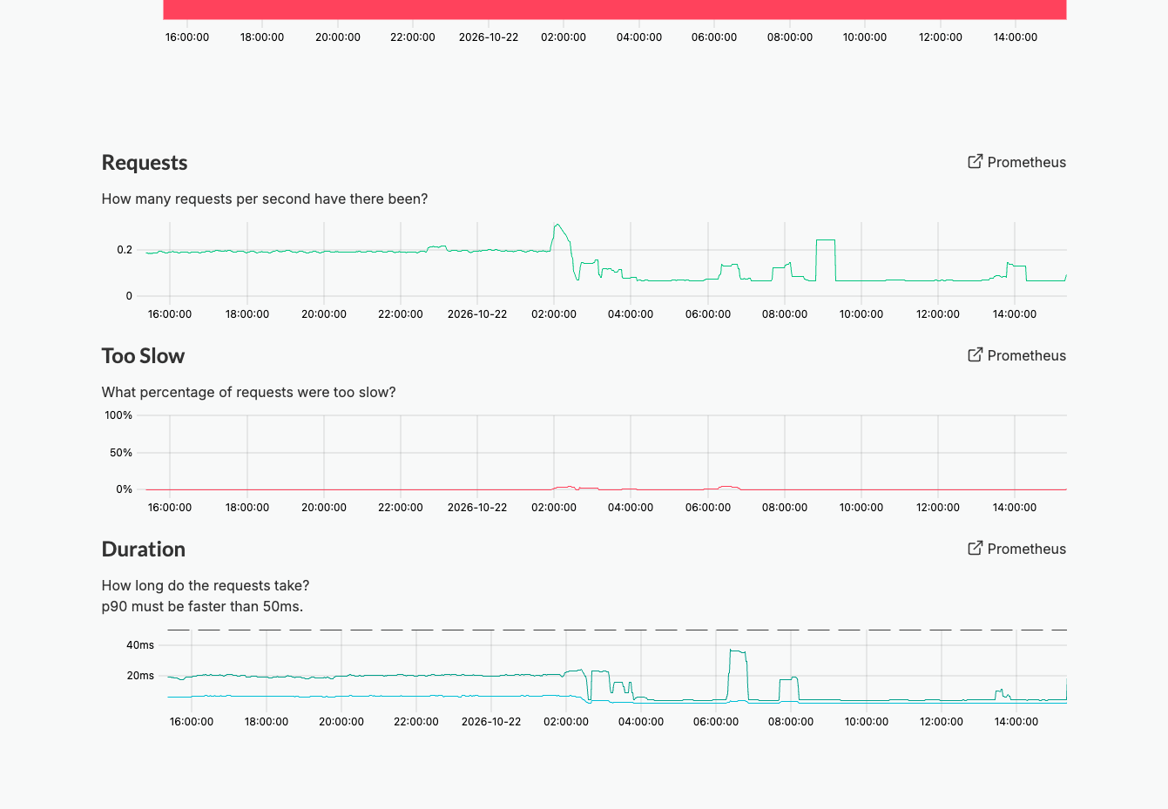The width and height of the screenshot is (1168, 809).
Task: Click the Duration spike near 06:30
Action: 738,651
